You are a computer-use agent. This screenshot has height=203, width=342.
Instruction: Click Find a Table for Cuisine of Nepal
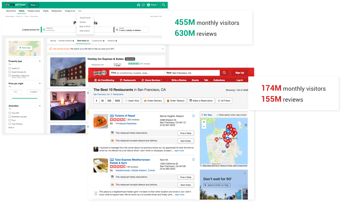[x=186, y=133]
